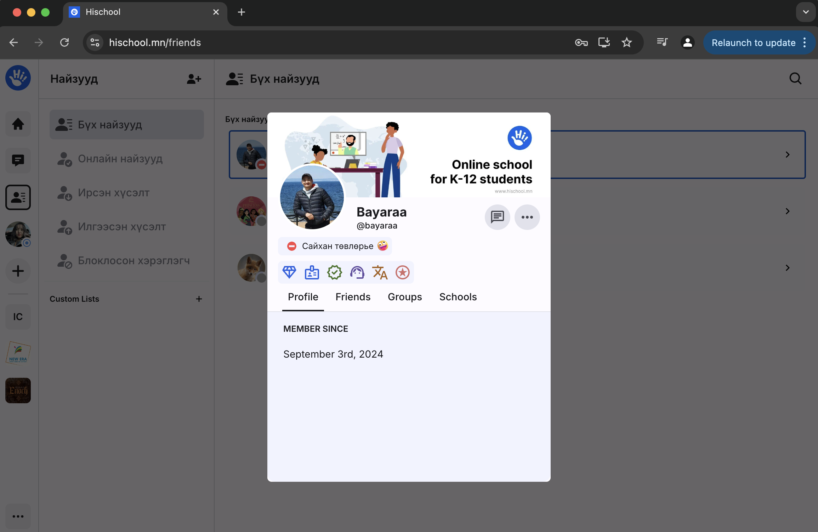
Task: Click the translate badge icon
Action: point(380,272)
